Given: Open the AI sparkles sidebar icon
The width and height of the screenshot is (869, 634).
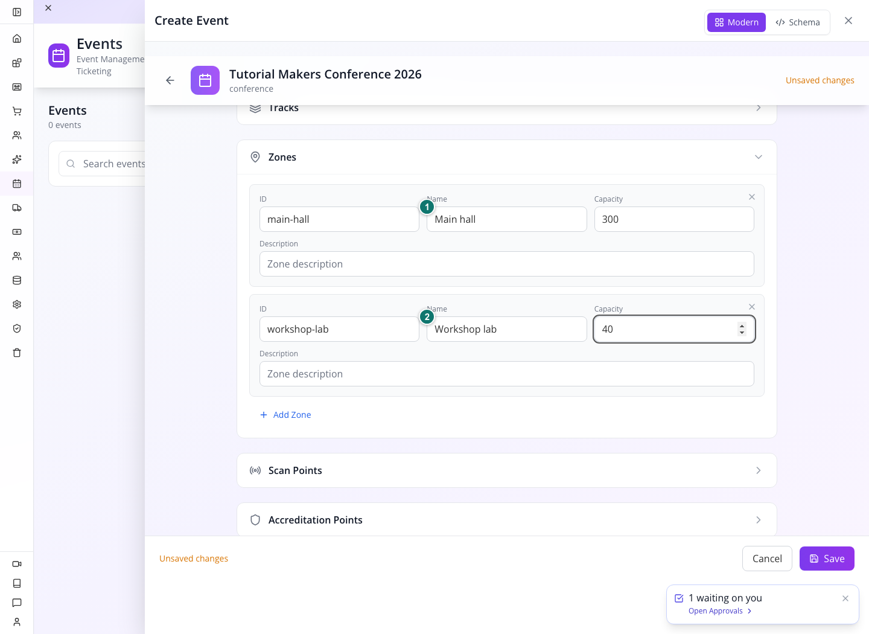Looking at the screenshot, I should point(17,159).
